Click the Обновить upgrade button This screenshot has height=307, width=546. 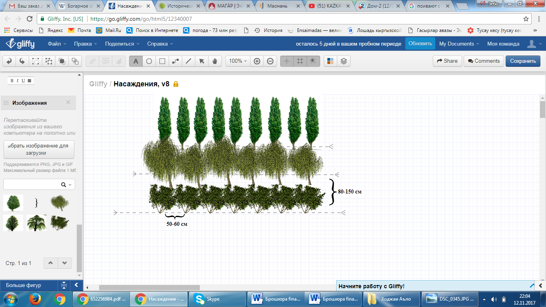(420, 44)
